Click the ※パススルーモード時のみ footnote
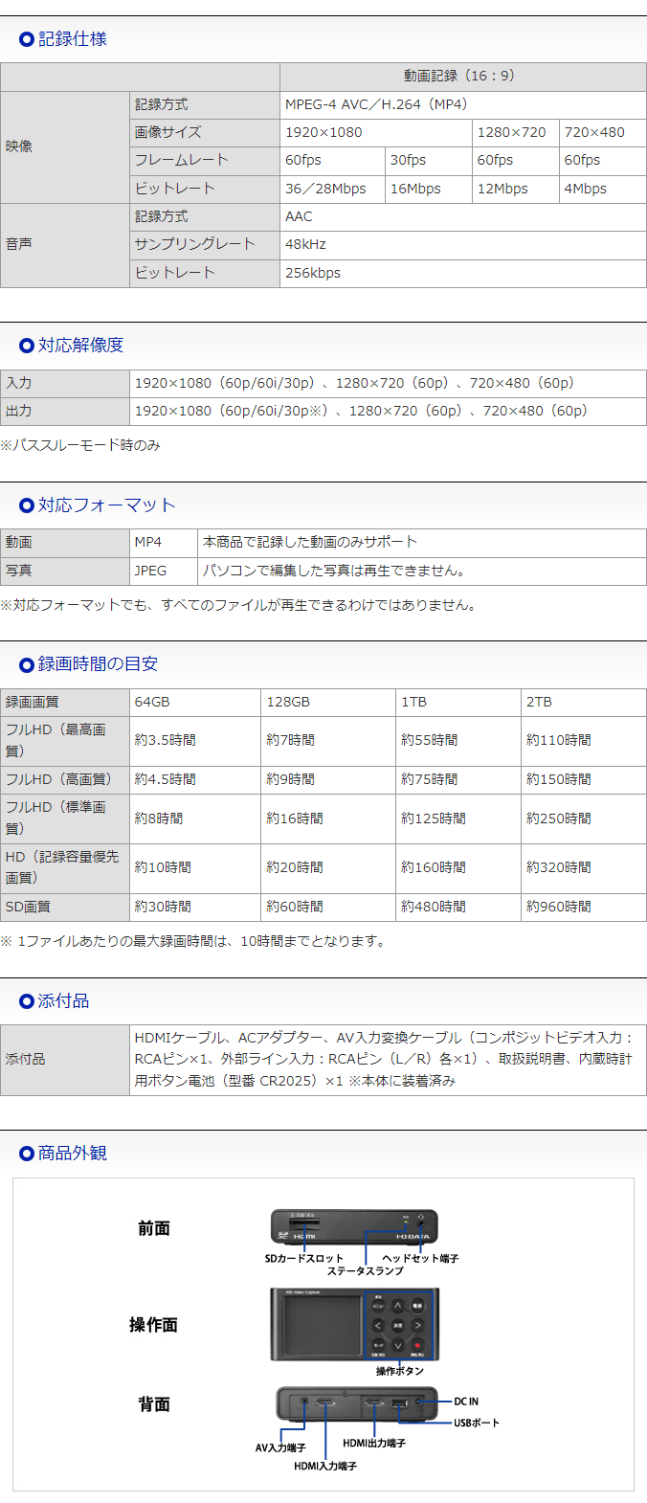Image resolution: width=647 pixels, height=1503 pixels. click(80, 445)
